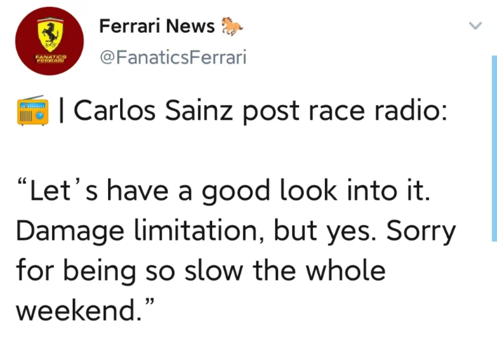Viewport: 497px width, 349px height.
Task: Click the radio emoji in the tweet
Action: point(33,110)
